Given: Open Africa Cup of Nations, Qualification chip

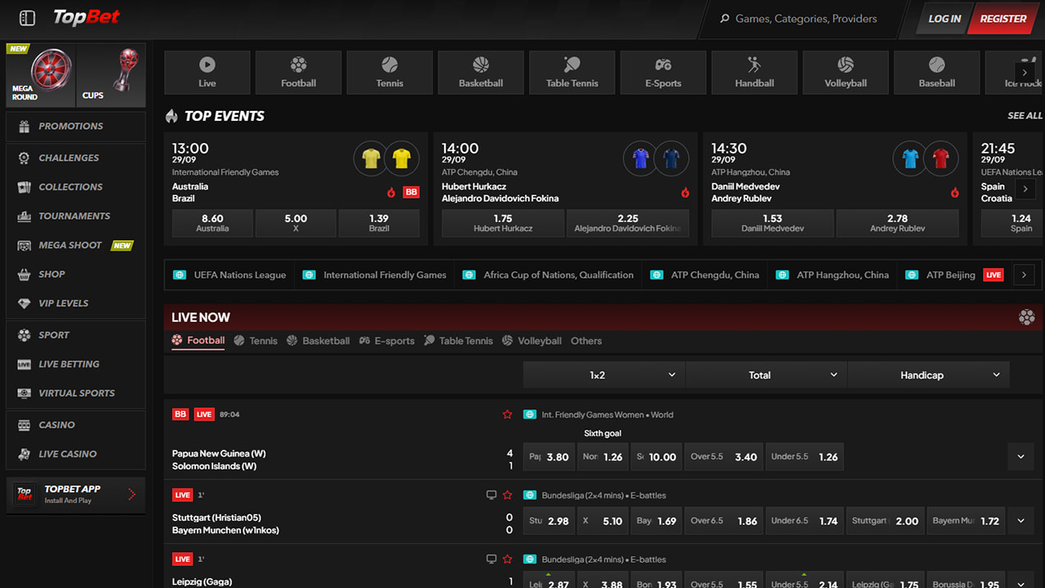Looking at the screenshot, I should (x=548, y=275).
